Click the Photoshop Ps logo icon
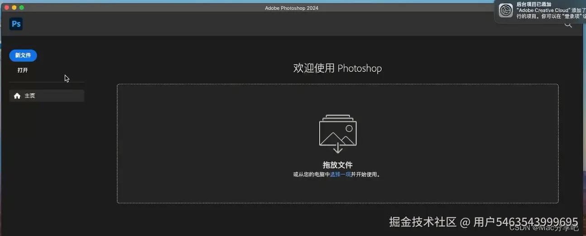586x236 pixels. 16,24
